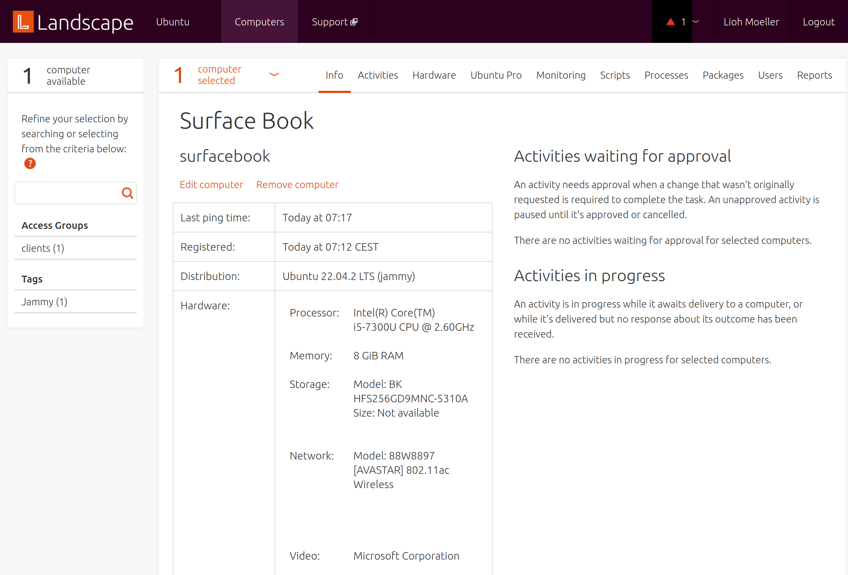
Task: Click 'Today at 07:17' ping time value
Action: tap(317, 217)
